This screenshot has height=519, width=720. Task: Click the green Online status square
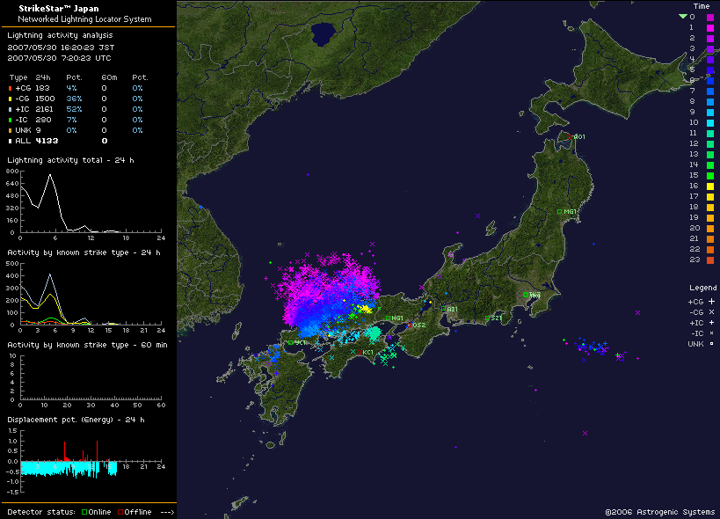[x=84, y=512]
